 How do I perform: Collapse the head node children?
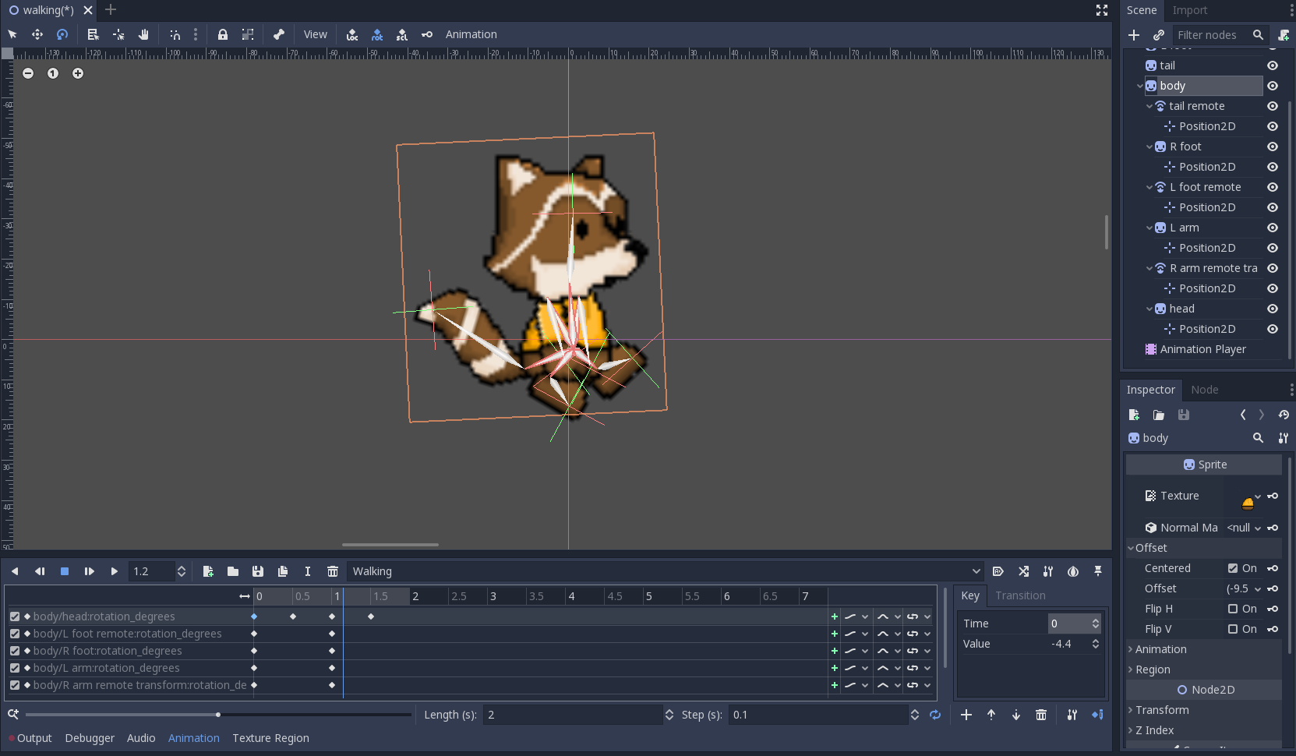[1149, 309]
